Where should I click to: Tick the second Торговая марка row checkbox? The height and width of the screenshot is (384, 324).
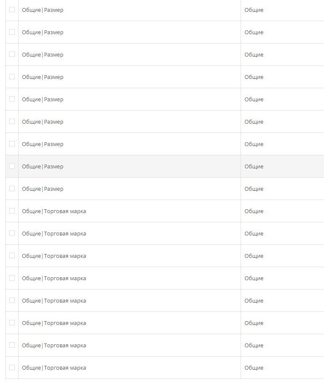pos(12,233)
